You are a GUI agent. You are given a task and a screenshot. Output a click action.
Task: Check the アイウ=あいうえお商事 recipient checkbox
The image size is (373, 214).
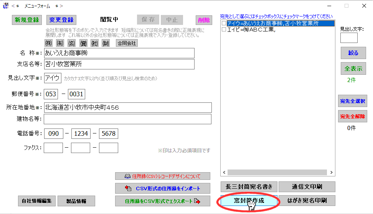224,23
